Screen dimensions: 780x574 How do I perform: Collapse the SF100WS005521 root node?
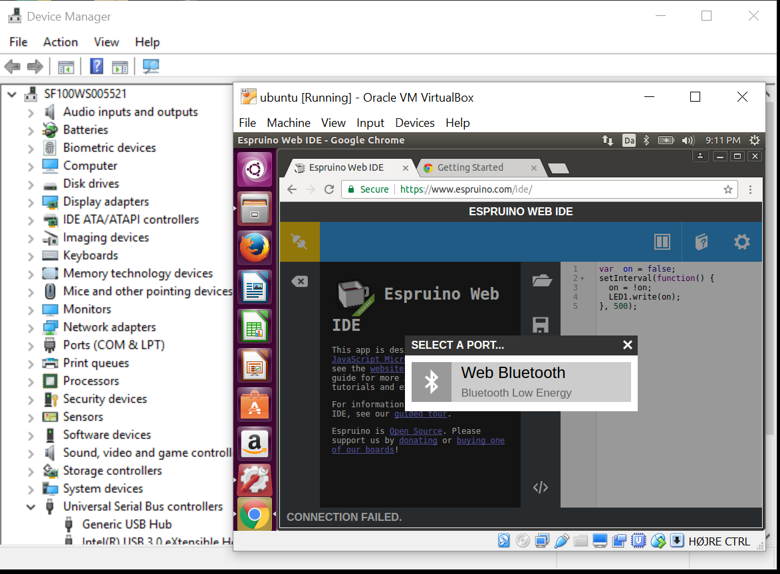(12, 94)
